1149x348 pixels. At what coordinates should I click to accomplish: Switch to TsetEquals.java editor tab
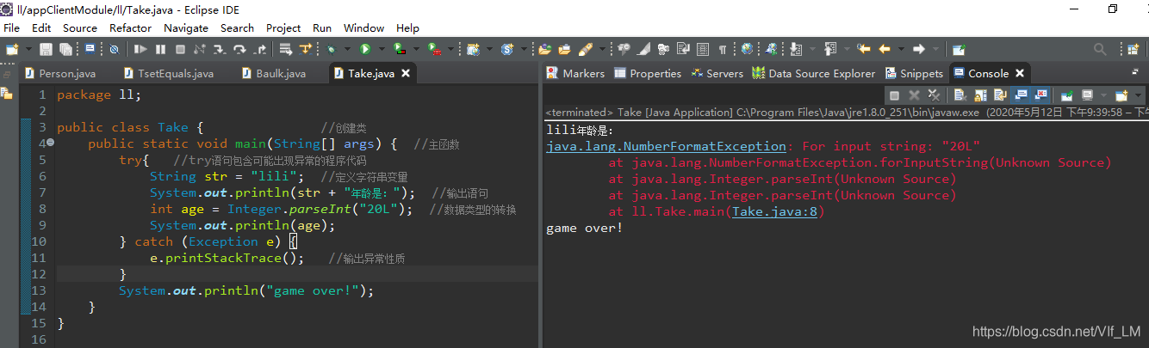pos(171,74)
